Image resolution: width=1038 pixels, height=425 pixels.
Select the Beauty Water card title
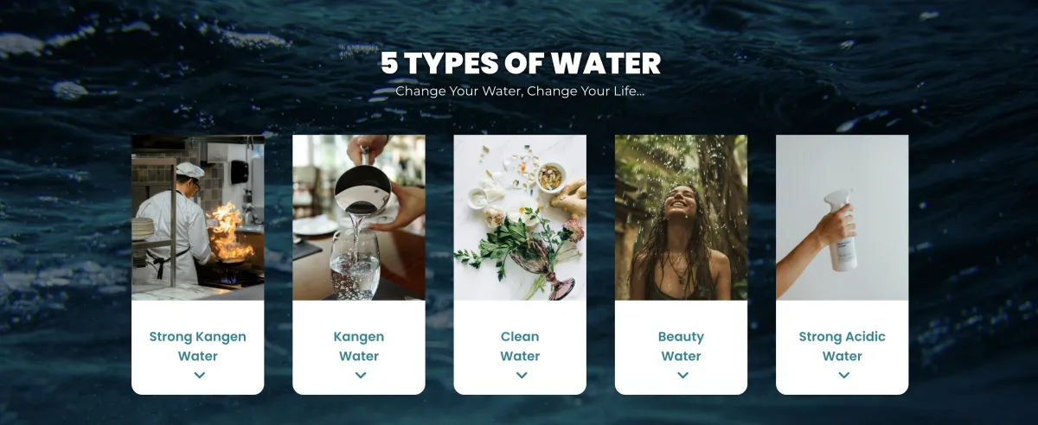coord(682,346)
